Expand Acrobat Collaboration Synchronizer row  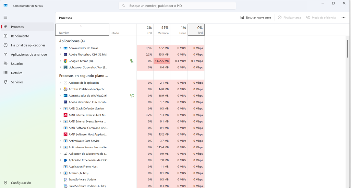click(60, 89)
